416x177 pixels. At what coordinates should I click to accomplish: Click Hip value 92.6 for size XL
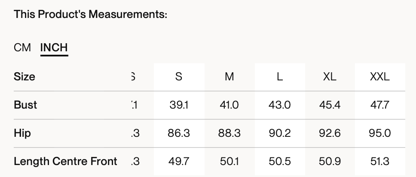pyautogui.click(x=330, y=133)
